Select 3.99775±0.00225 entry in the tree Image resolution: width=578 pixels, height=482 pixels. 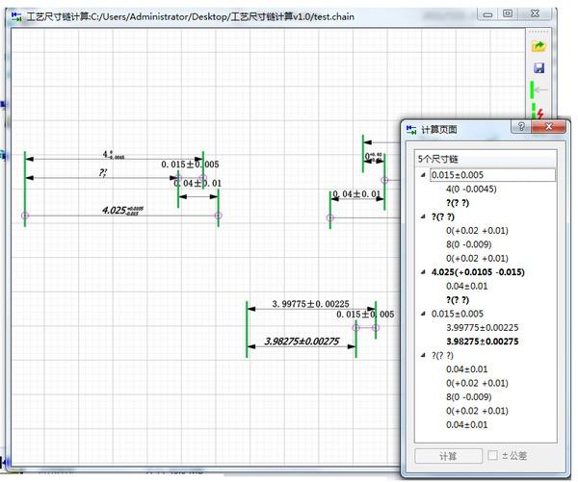pyautogui.click(x=483, y=328)
